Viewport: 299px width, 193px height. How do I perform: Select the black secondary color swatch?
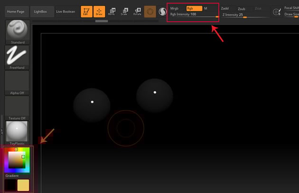10,185
